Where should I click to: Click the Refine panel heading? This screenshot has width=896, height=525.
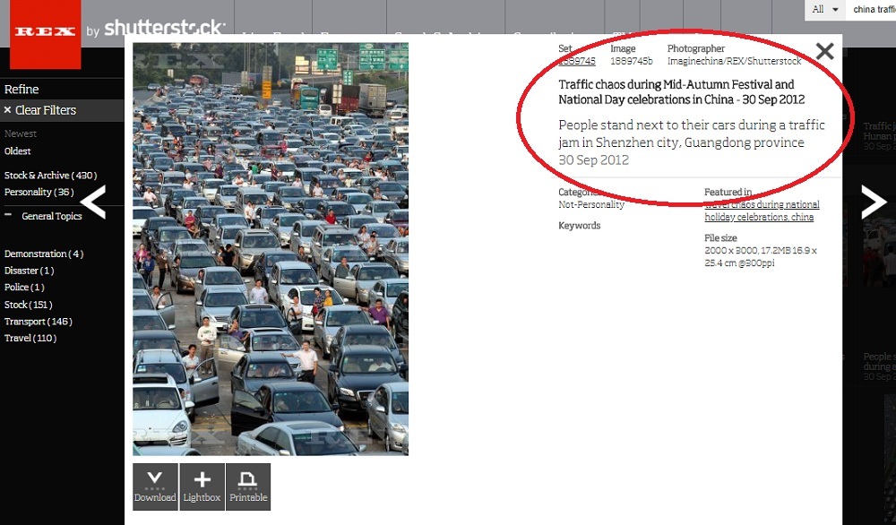point(22,89)
